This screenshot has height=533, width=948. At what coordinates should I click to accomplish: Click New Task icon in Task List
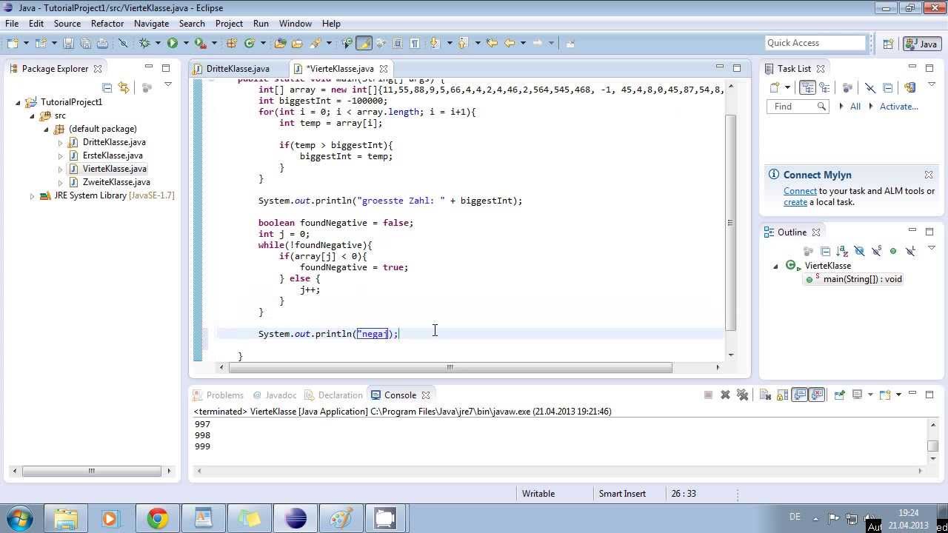pyautogui.click(x=775, y=87)
